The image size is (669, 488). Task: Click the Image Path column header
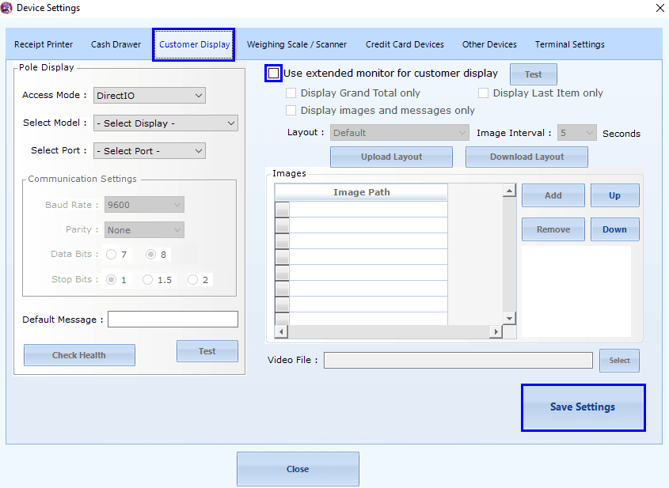(361, 192)
